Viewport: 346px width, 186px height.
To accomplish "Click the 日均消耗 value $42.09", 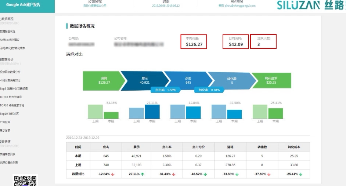I will 236,44.
